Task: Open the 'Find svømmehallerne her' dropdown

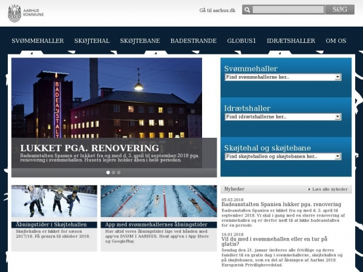Action: tap(283, 77)
